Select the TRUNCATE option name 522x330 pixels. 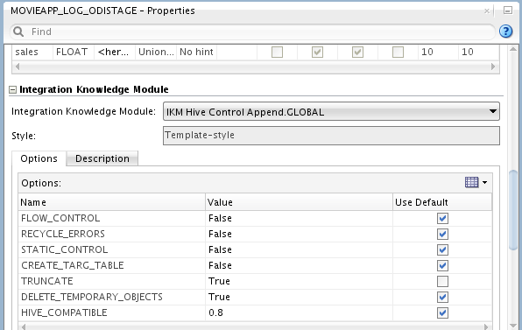(47, 282)
